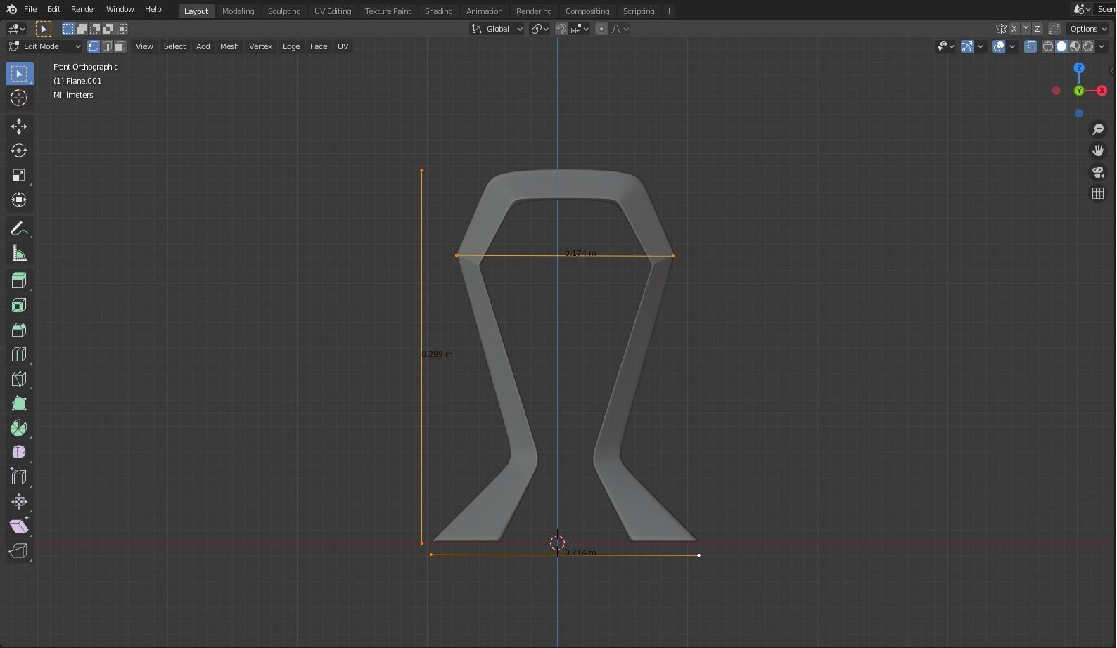
Task: Open the shading options dropdown arrow
Action: click(x=1102, y=46)
